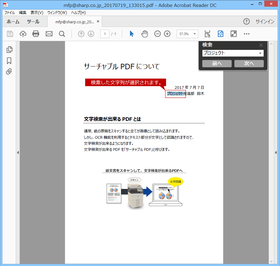Open the 編集 menu

coord(23,13)
